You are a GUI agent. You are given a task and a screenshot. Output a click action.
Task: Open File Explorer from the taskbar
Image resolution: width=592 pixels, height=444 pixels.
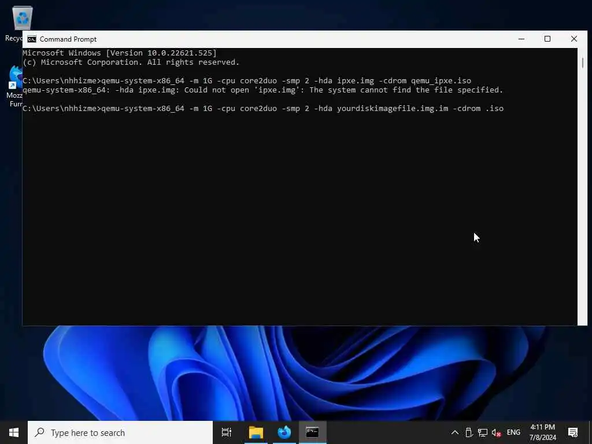click(256, 432)
